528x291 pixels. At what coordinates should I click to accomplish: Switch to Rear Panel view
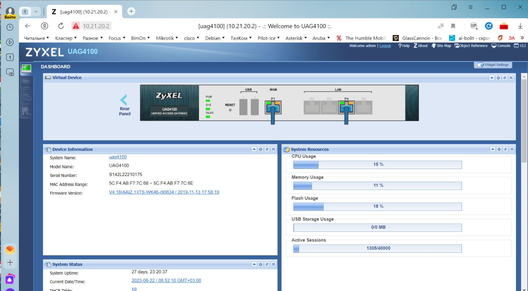[x=124, y=106]
